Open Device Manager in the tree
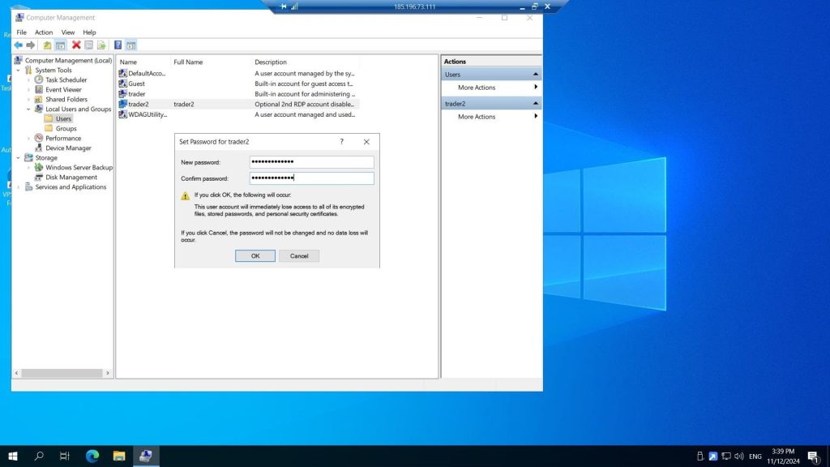Image resolution: width=830 pixels, height=467 pixels. 68,148
